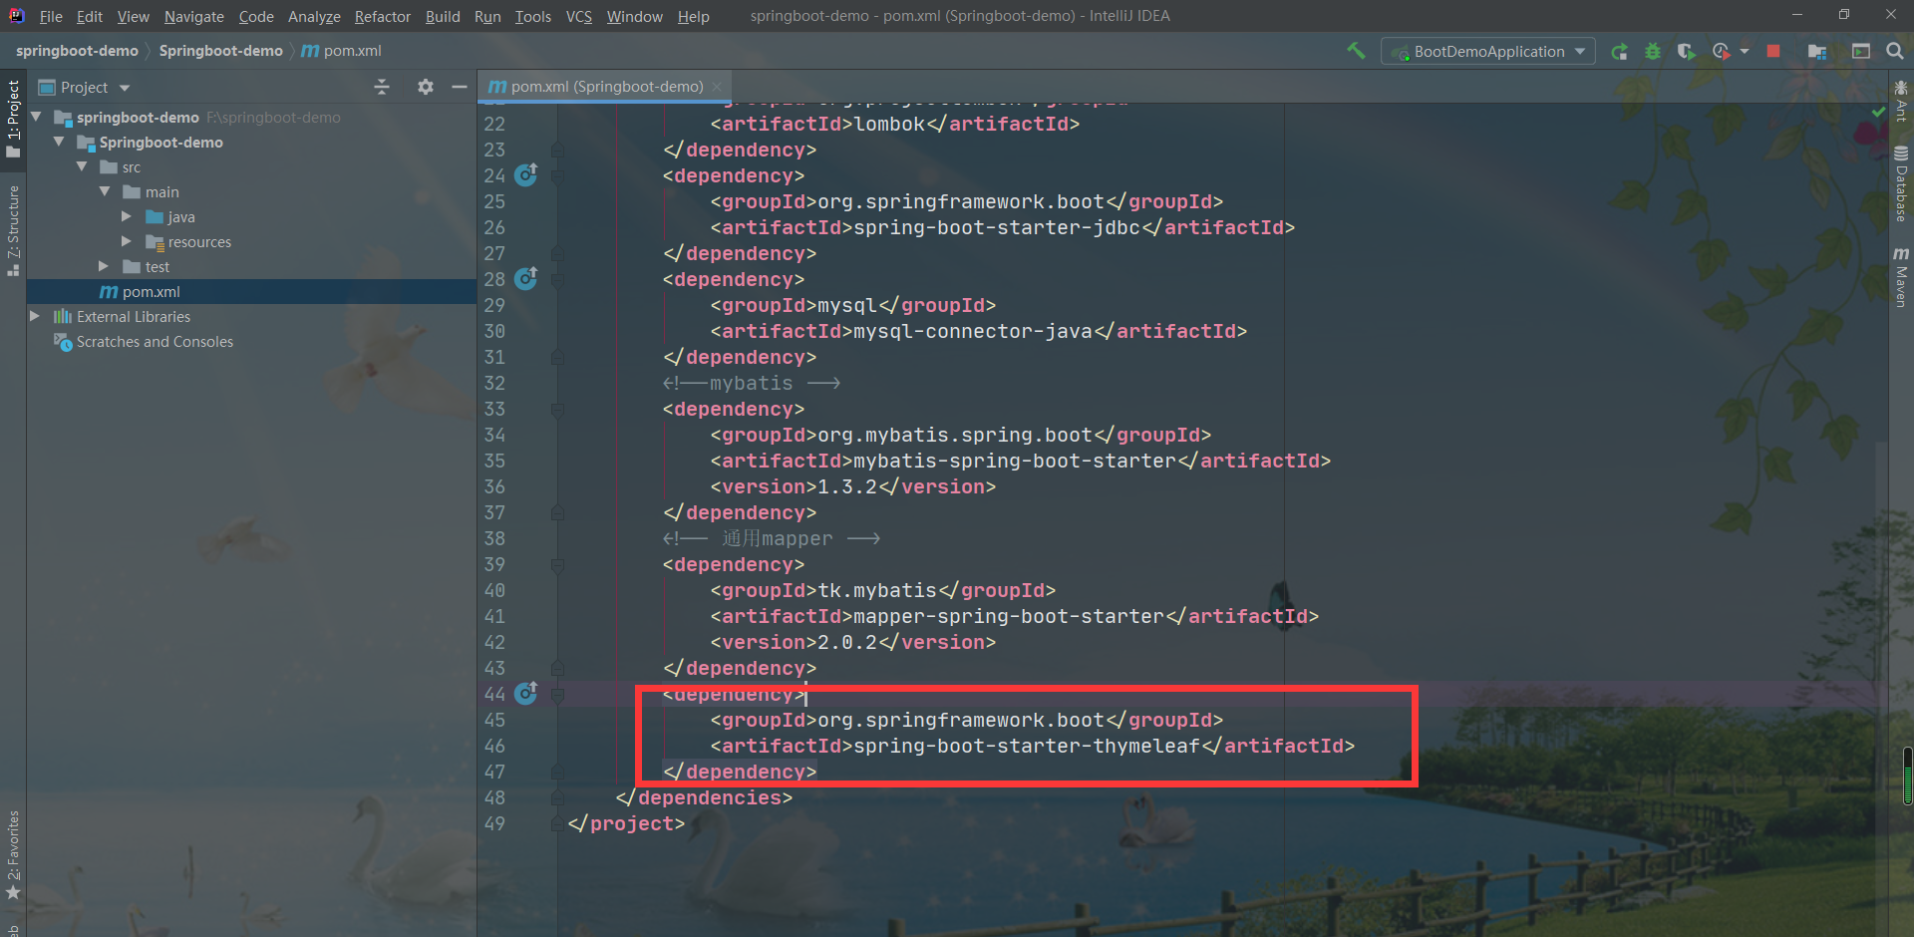1914x937 pixels.
Task: Click the External Libraries icon
Action: point(63,316)
